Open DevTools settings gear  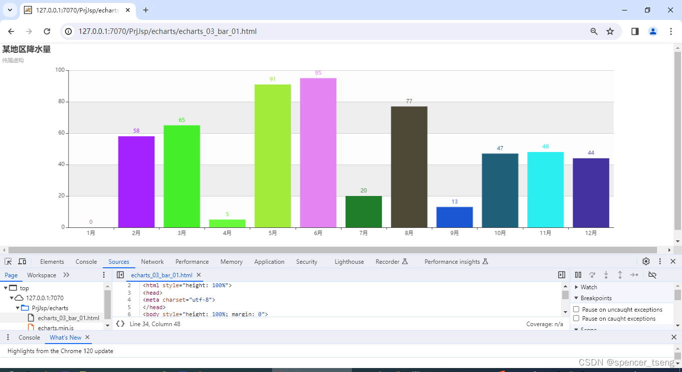point(646,261)
